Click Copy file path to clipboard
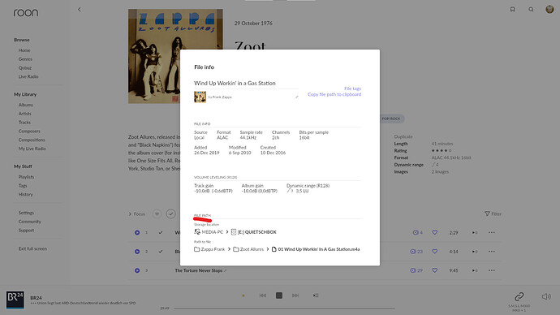Viewport: 560px width, 315px height. 334,94
